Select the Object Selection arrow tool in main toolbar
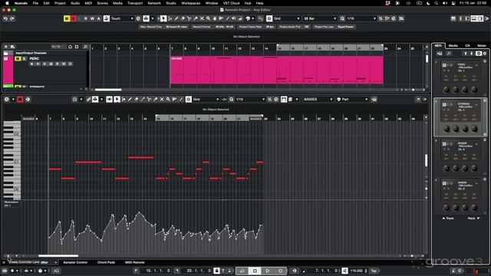Image resolution: width=491 pixels, height=276 pixels. tap(163, 18)
